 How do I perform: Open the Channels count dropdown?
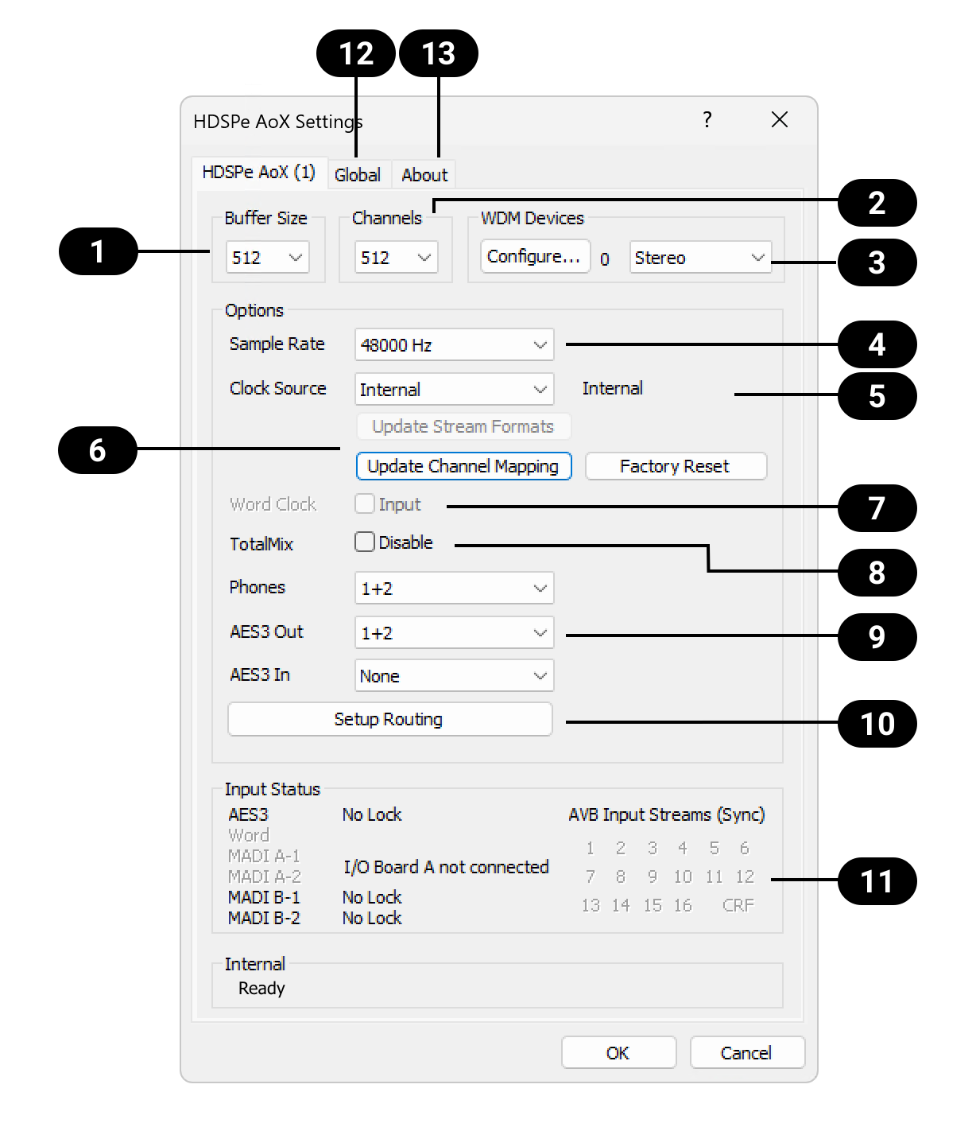[396, 258]
